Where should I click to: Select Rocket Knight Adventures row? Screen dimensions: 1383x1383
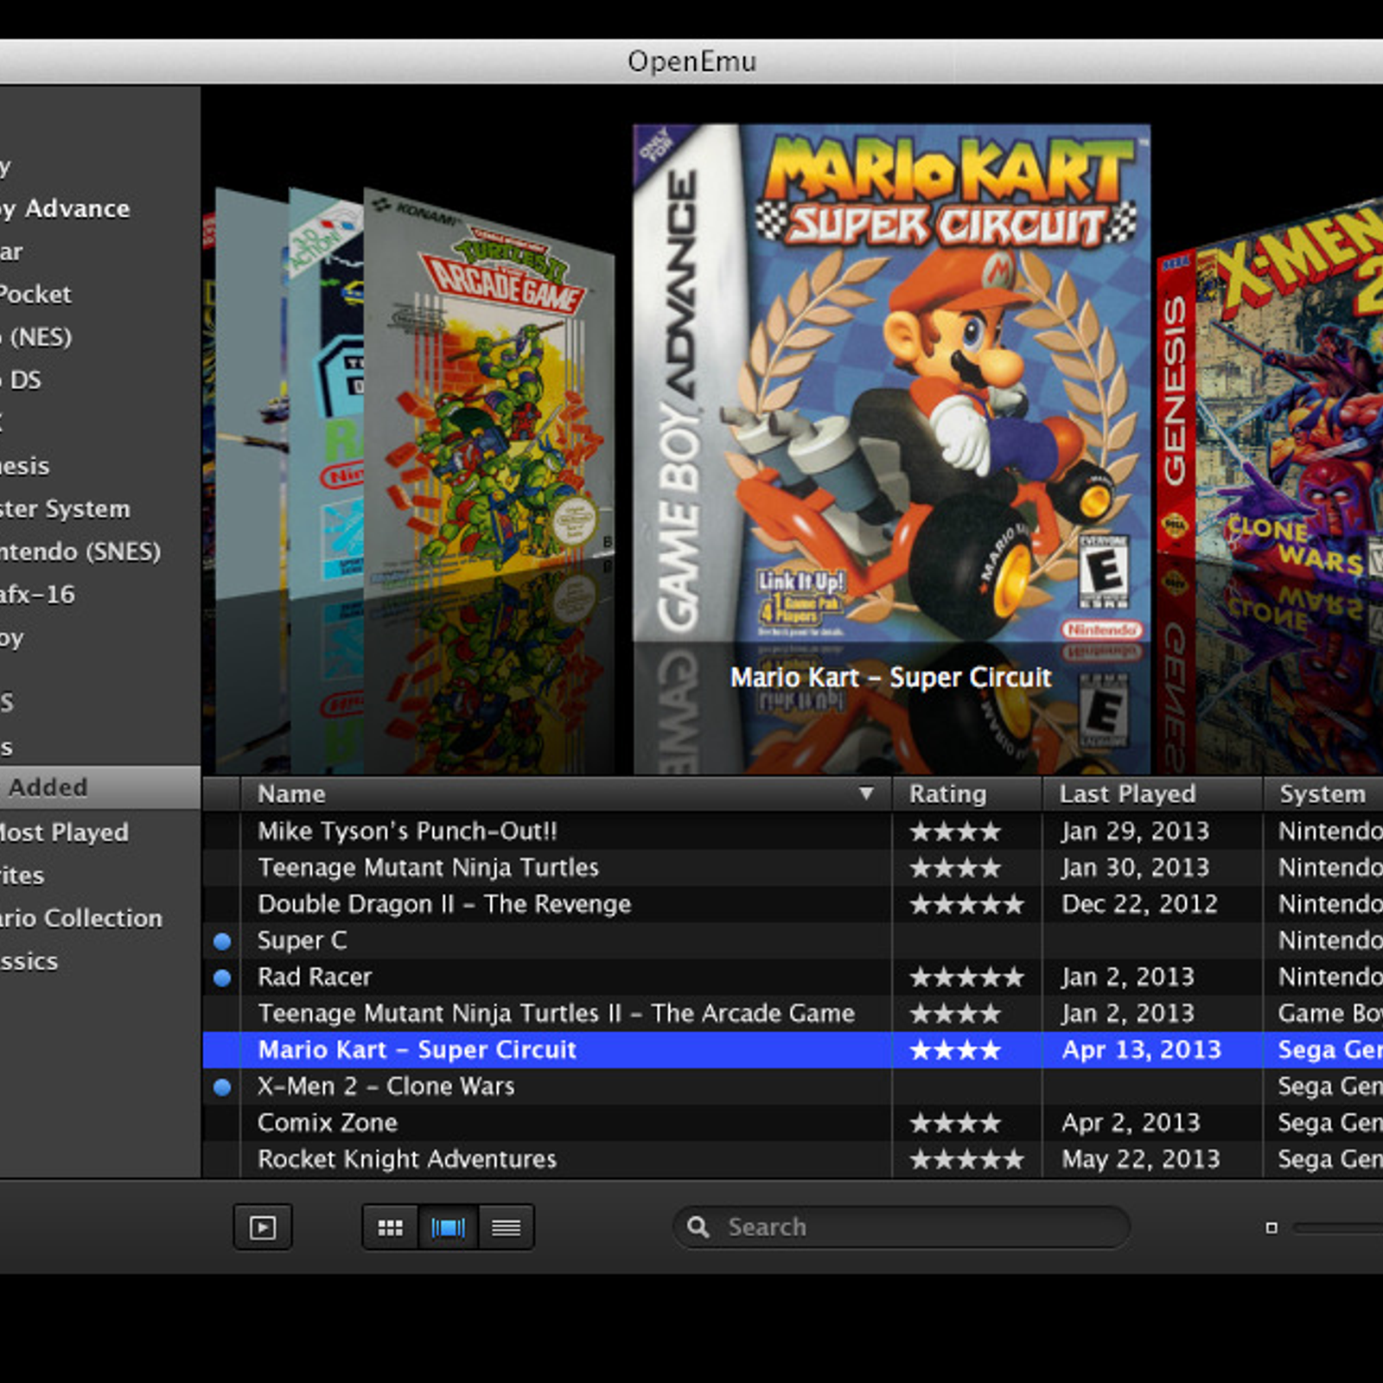[x=793, y=1158]
